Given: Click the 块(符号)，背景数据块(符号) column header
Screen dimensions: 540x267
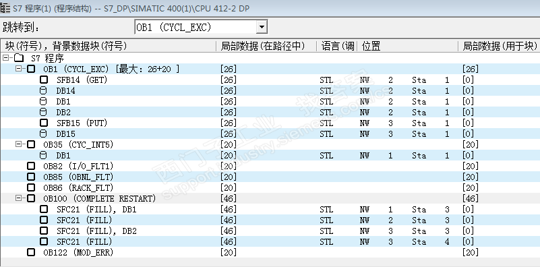Looking at the screenshot, I should point(108,46).
